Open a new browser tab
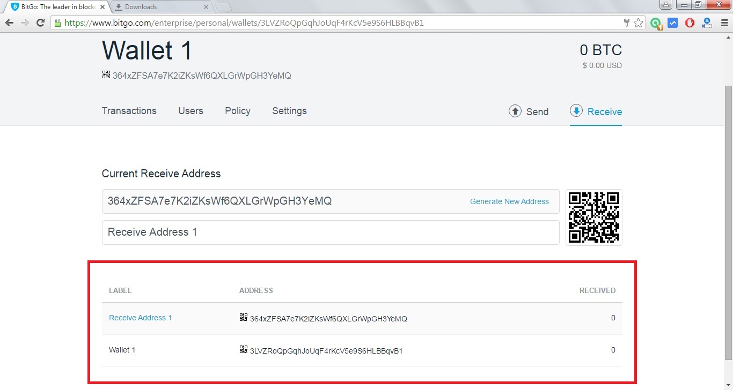This screenshot has height=390, width=733. pyautogui.click(x=223, y=7)
